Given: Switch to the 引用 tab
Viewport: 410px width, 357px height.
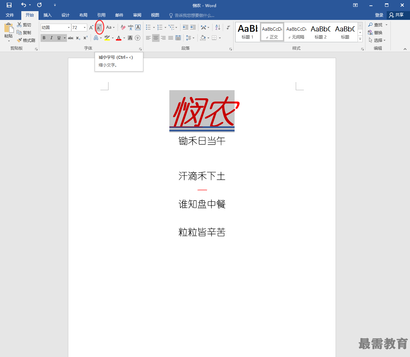Looking at the screenshot, I should pos(101,15).
